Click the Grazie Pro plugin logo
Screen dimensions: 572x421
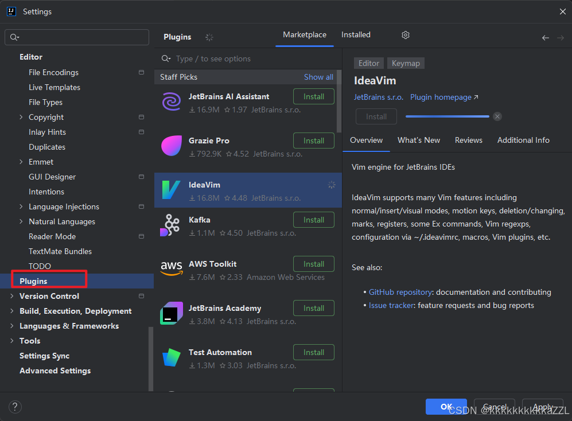click(172, 146)
